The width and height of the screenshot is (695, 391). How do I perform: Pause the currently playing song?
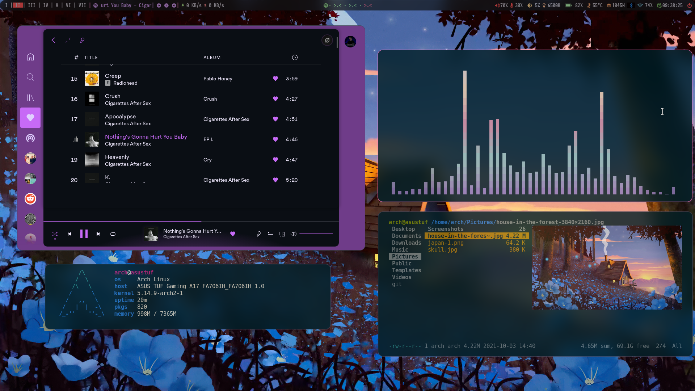pos(84,234)
